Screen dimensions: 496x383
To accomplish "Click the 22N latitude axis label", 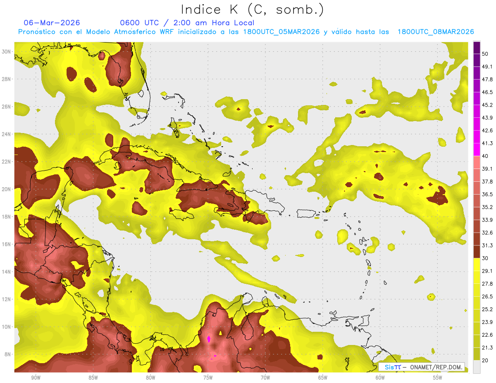I will pos(7,162).
